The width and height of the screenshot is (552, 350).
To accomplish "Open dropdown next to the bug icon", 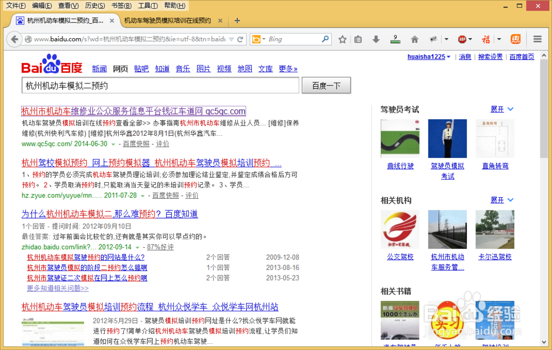I will [447, 39].
